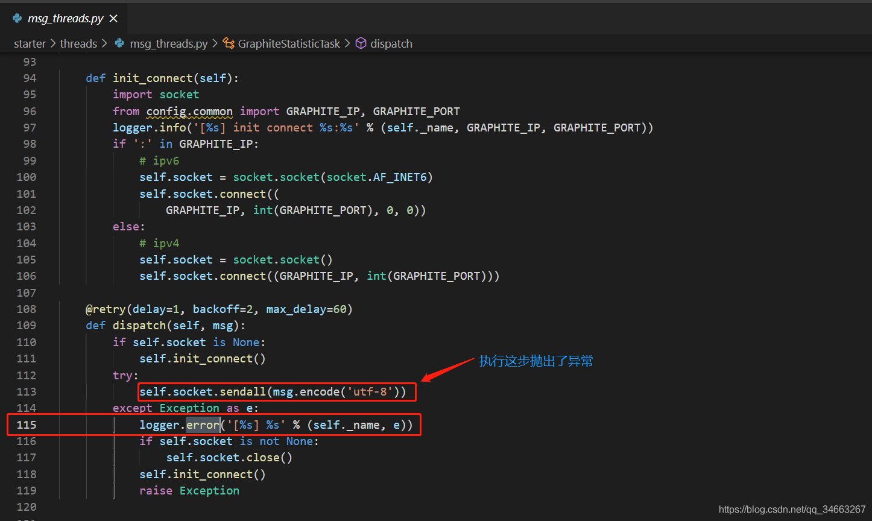Open the dispatch breadcrumb method
The height and width of the screenshot is (521, 872).
391,43
